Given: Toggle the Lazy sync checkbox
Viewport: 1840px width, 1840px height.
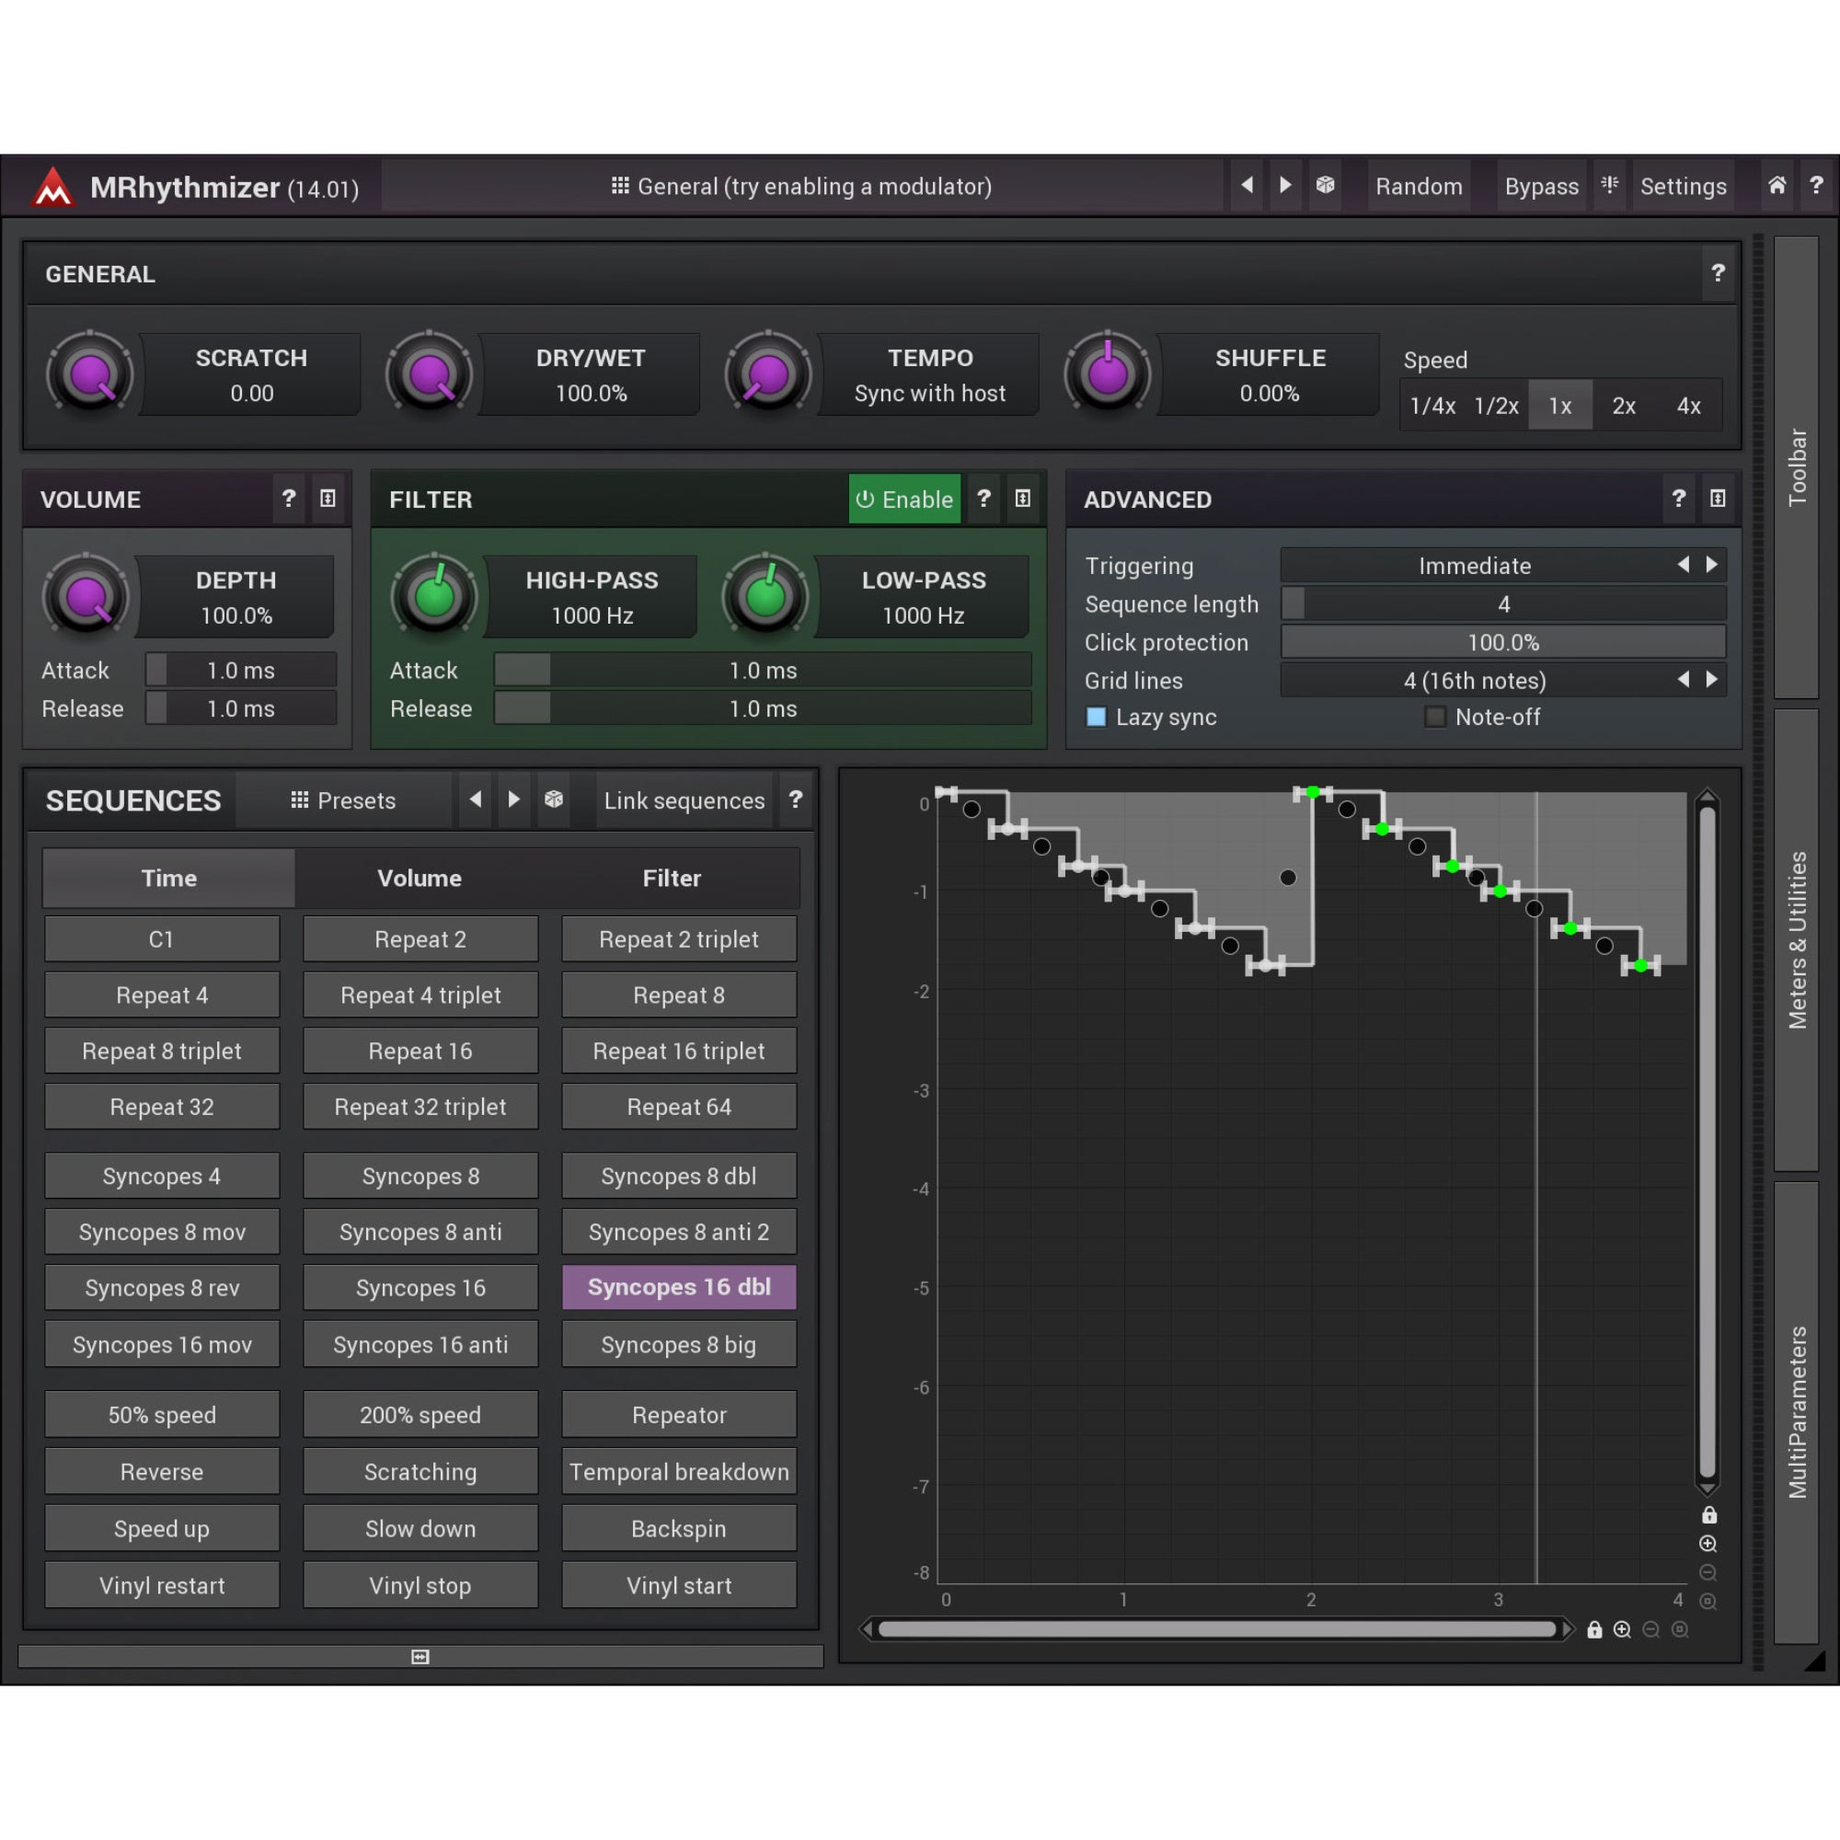Looking at the screenshot, I should coord(1097,718).
